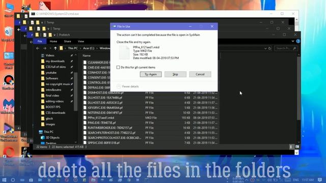This screenshot has height=183, width=326.
Task: Open the File ribbon tab
Action: (40, 41)
